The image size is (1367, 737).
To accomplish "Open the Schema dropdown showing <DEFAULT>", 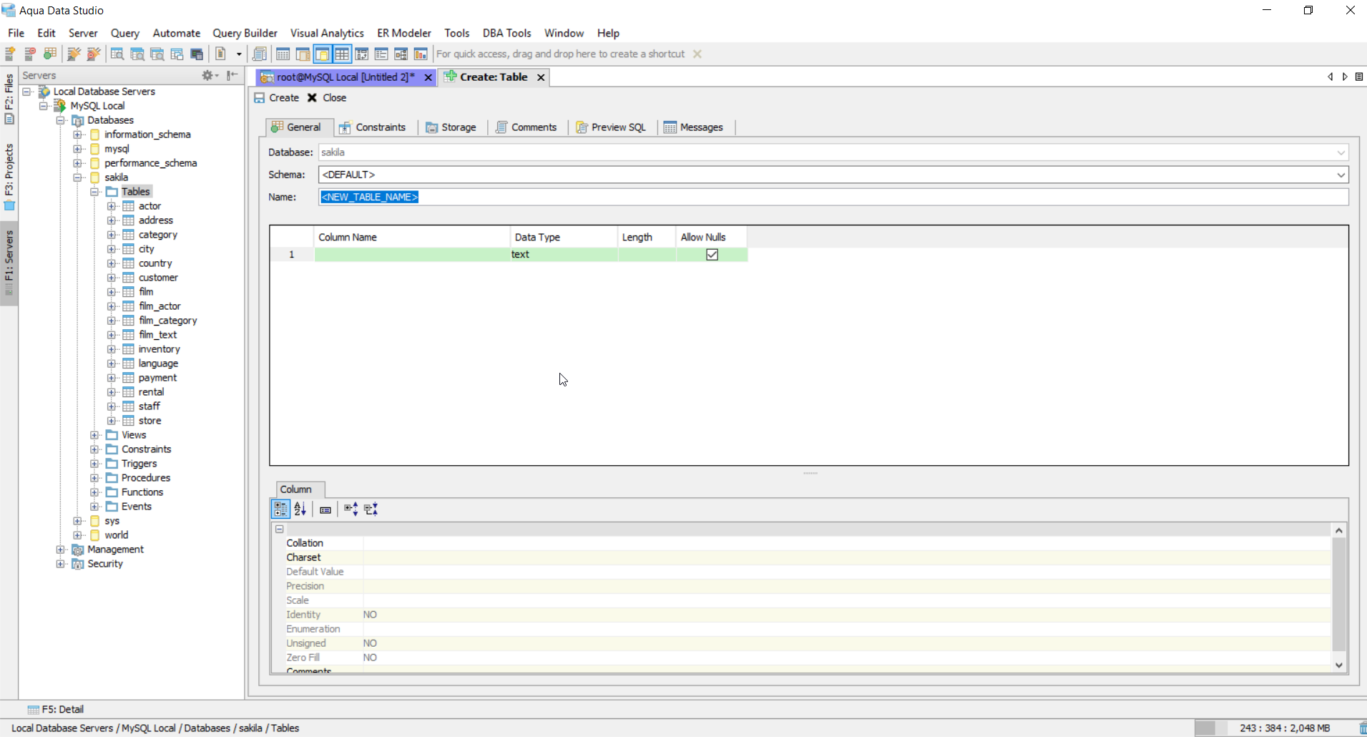I will tap(1340, 175).
